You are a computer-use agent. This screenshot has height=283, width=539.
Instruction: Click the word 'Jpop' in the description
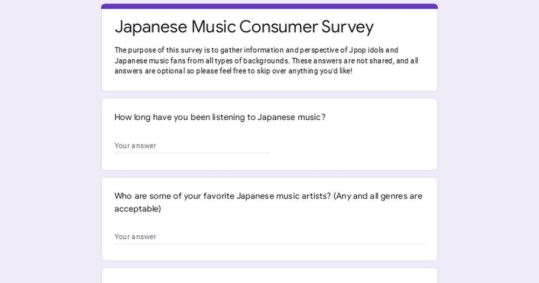(x=357, y=50)
